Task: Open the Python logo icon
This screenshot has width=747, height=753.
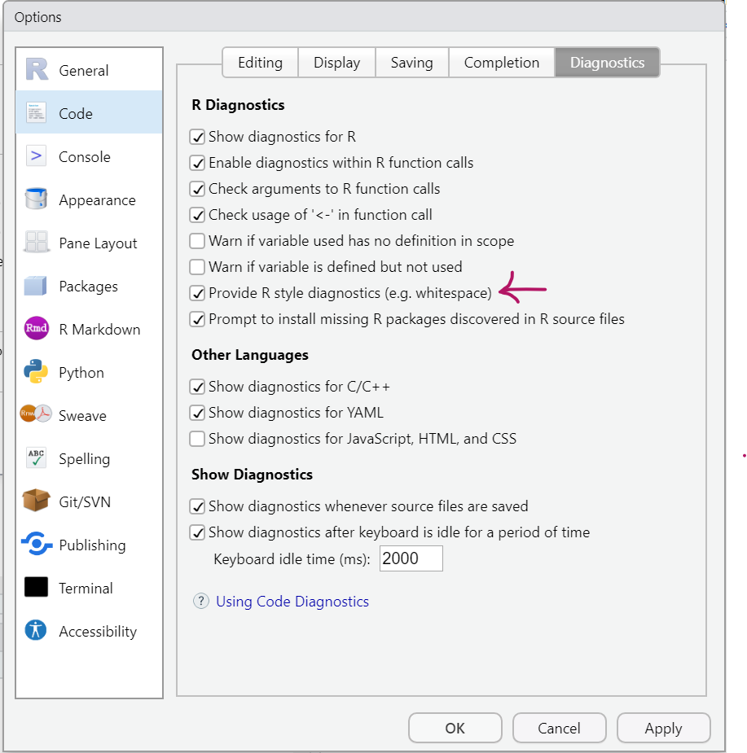Action: click(37, 372)
